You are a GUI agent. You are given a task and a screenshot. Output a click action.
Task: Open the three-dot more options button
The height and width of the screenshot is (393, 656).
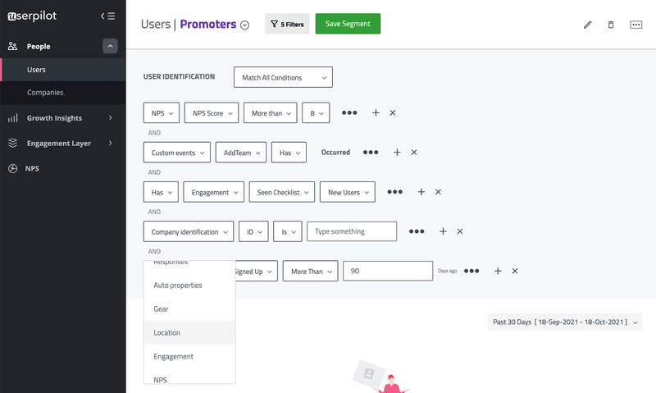(635, 25)
